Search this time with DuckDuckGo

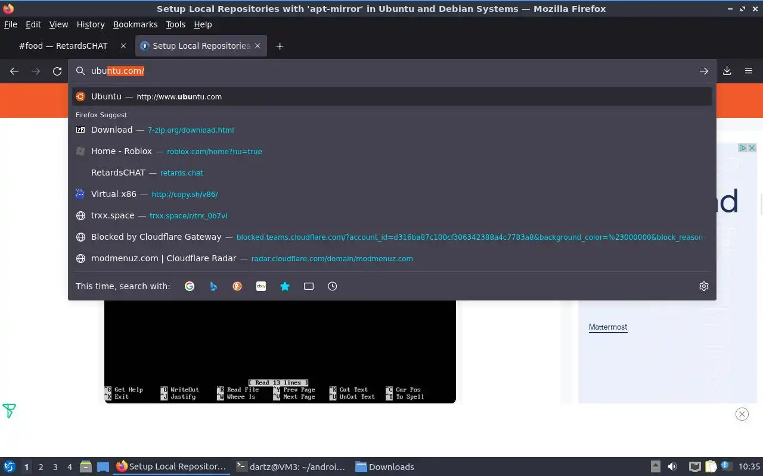[237, 286]
